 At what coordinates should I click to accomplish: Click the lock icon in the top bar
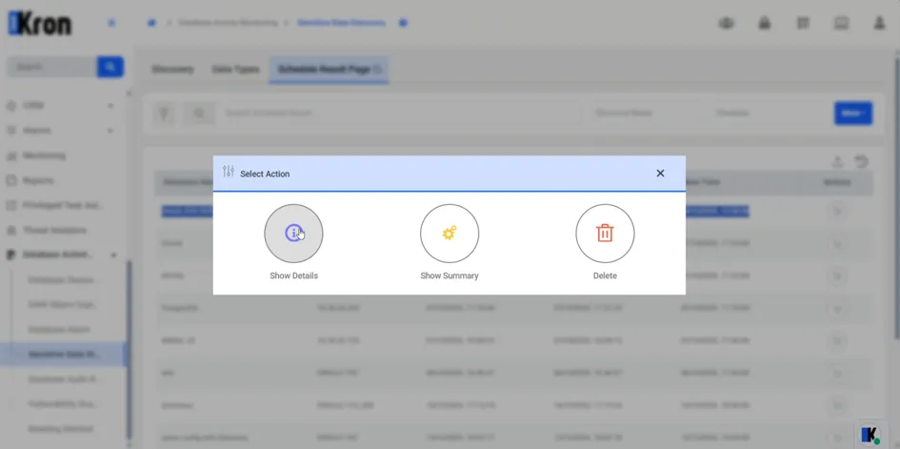pos(764,23)
